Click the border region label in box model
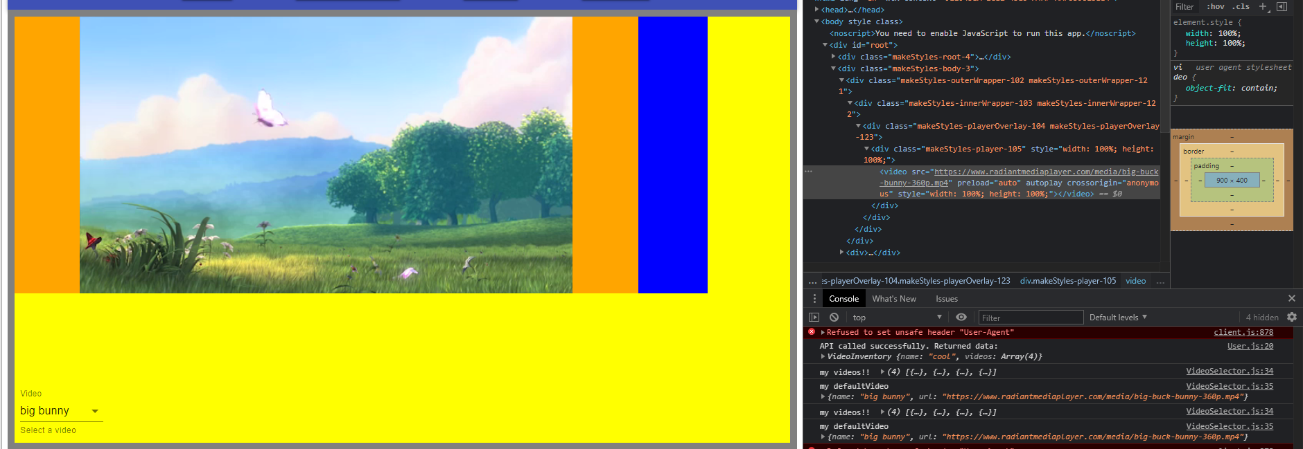The width and height of the screenshot is (1303, 449). (1193, 152)
